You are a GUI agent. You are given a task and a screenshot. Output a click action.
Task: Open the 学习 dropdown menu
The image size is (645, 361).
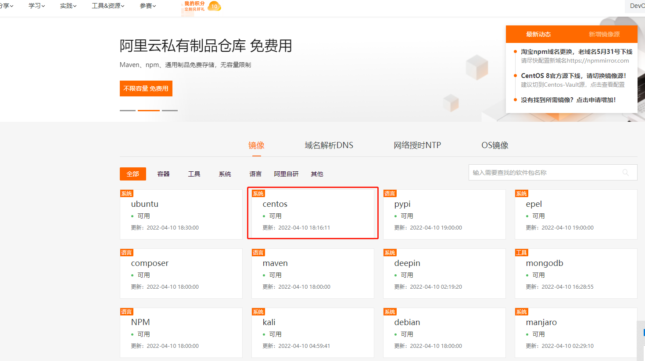[x=37, y=6]
